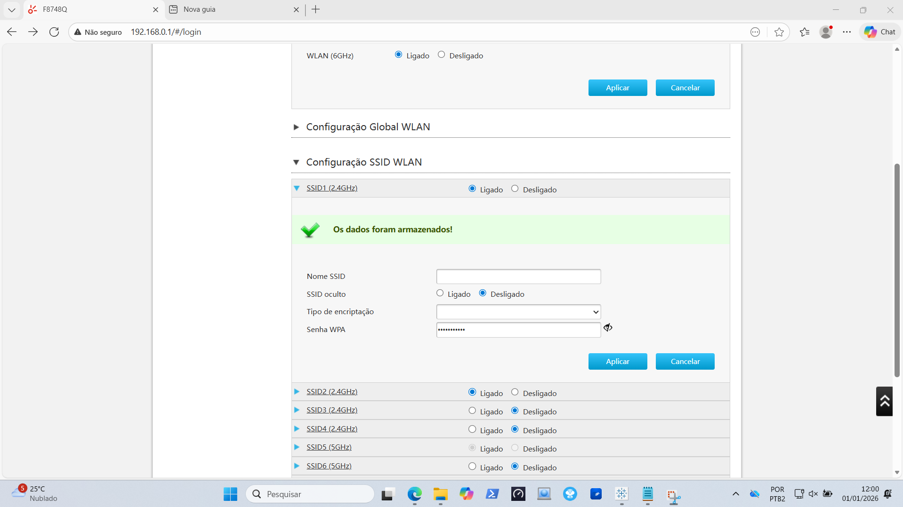The width and height of the screenshot is (903, 507).
Task: Open File Explorer from taskbar
Action: pos(440,494)
